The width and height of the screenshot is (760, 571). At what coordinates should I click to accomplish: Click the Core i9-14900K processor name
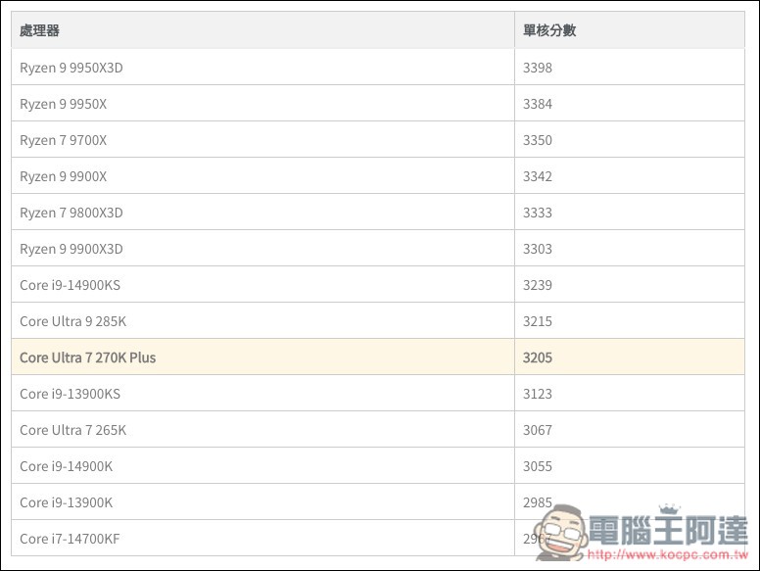[66, 466]
